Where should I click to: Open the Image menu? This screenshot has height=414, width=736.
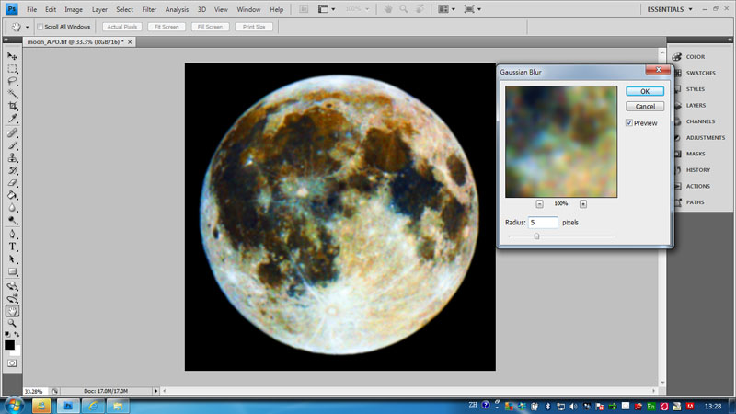(x=75, y=9)
